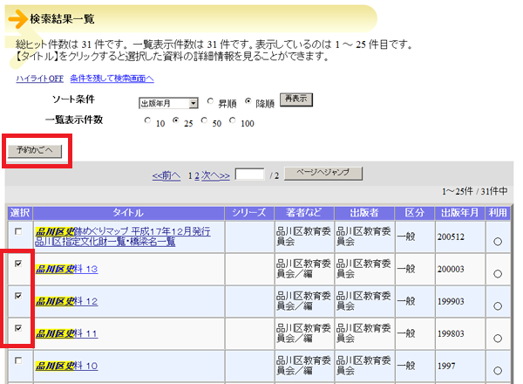Click the シリーズ column header
The image size is (523, 384).
(x=249, y=213)
